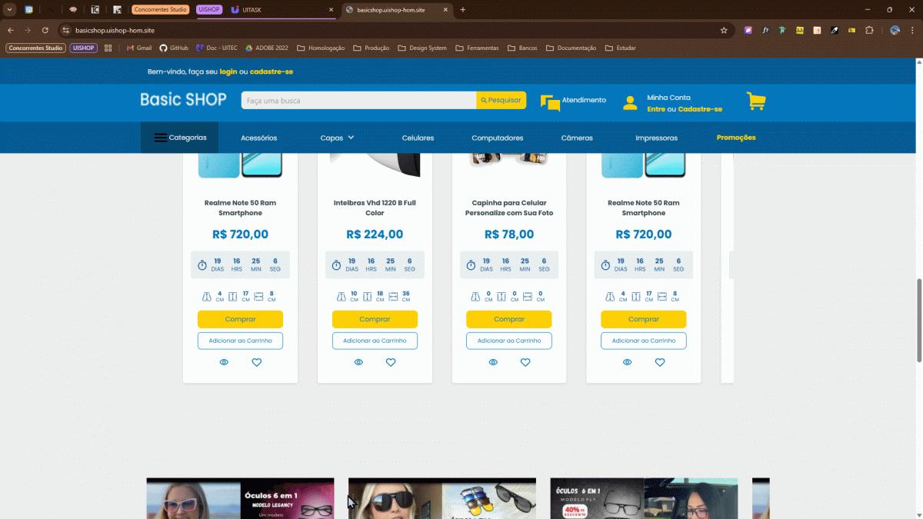Quick view first Realme Note 50 eye icon
Screen dimensions: 923x519
click(224, 362)
